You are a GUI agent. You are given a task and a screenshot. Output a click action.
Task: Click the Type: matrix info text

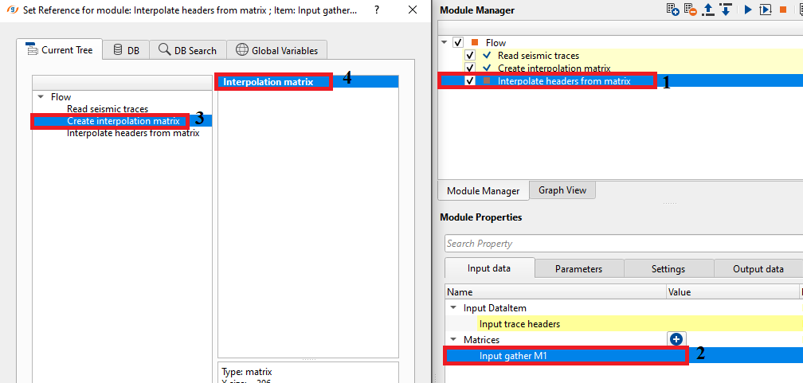click(x=247, y=372)
